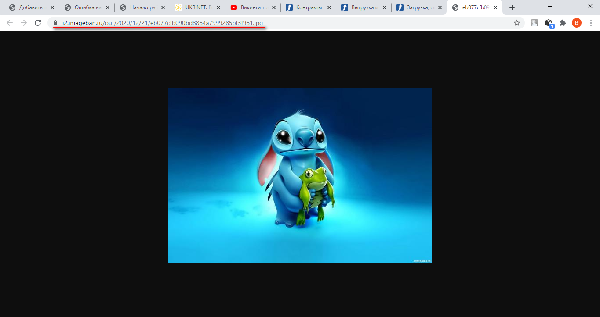600x317 pixels.
Task: Select the active eb077cfb09 image tab
Action: point(474,7)
